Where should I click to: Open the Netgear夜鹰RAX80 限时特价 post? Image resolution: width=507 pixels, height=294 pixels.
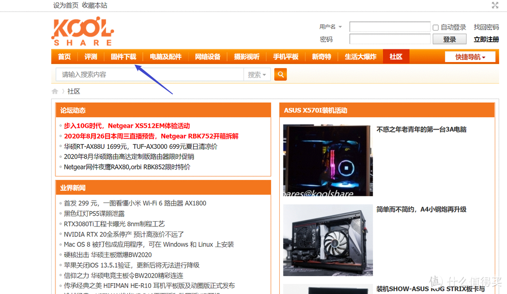coord(127,167)
